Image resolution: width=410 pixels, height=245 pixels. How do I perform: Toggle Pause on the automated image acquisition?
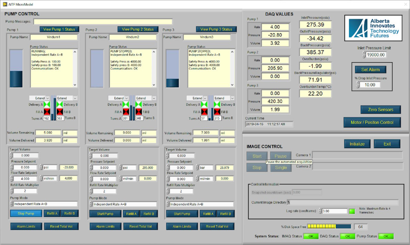[280, 156]
